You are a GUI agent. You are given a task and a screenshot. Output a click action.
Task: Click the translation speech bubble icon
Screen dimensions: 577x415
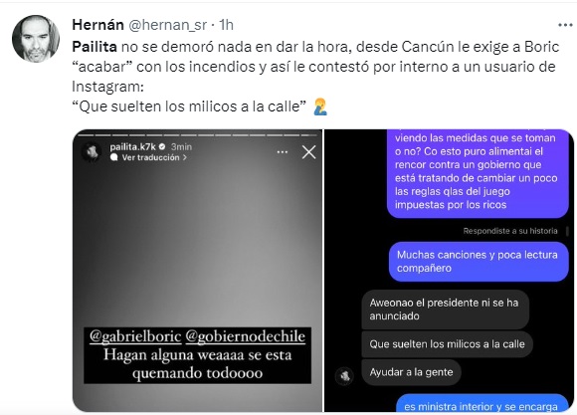114,157
